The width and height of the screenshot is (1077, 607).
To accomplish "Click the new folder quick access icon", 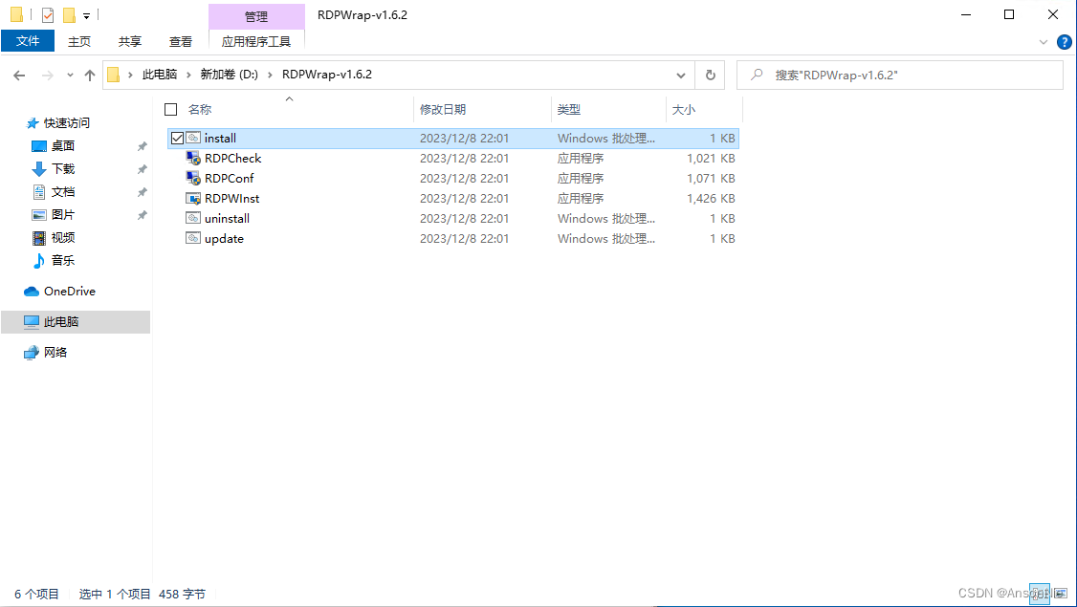I will tap(69, 15).
